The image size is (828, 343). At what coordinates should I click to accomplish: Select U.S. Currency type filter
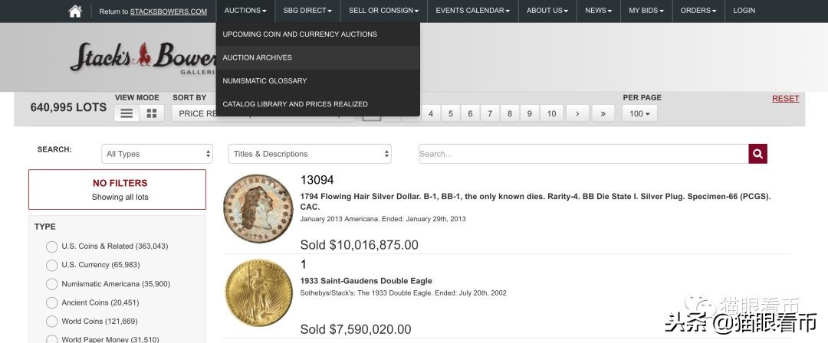[x=52, y=265]
